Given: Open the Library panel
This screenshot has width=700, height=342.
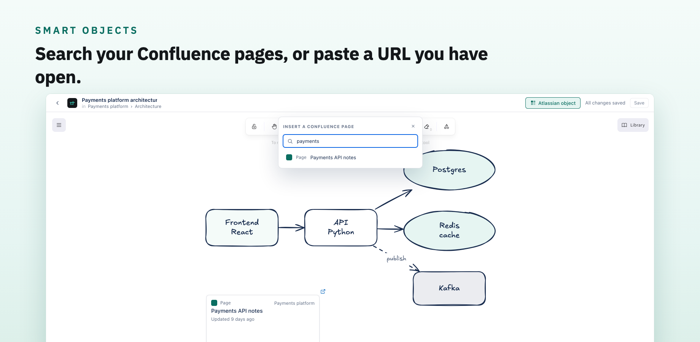Looking at the screenshot, I should tap(633, 125).
